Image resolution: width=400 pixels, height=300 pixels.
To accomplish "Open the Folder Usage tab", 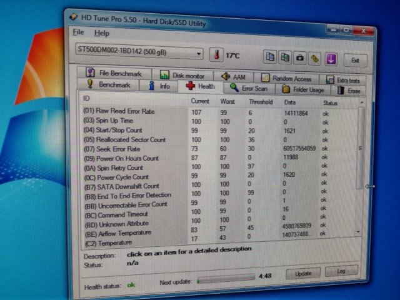I will tap(302, 89).
